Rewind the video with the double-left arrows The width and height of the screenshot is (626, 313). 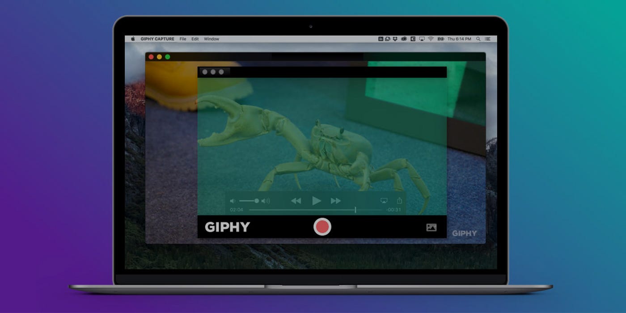pyautogui.click(x=296, y=201)
